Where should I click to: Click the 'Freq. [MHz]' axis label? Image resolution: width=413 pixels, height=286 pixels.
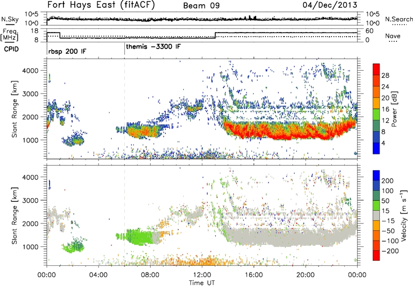9,35
